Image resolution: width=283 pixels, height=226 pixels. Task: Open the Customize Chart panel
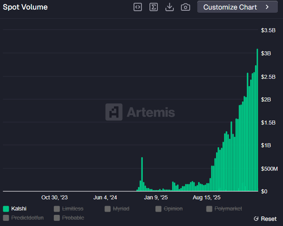coord(237,7)
